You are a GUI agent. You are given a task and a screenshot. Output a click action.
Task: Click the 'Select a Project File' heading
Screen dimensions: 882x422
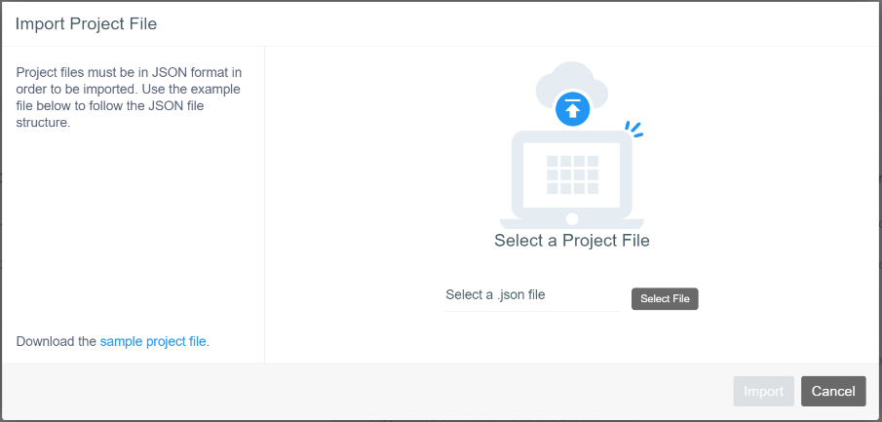click(x=572, y=241)
